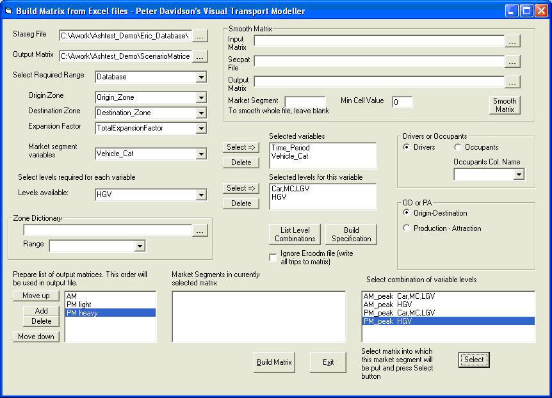
Task: Browse for Smooth Matrix output file
Action: tap(512, 82)
